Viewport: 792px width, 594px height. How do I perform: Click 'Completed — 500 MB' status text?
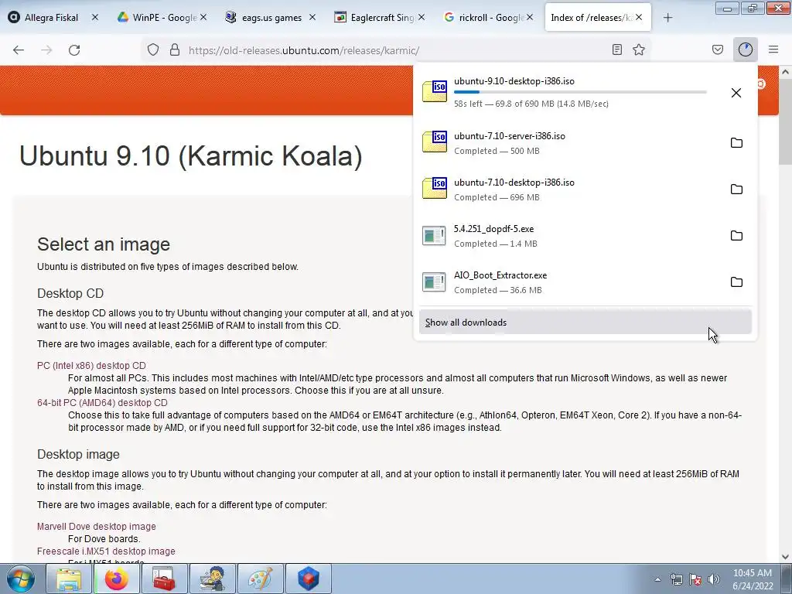(x=497, y=151)
